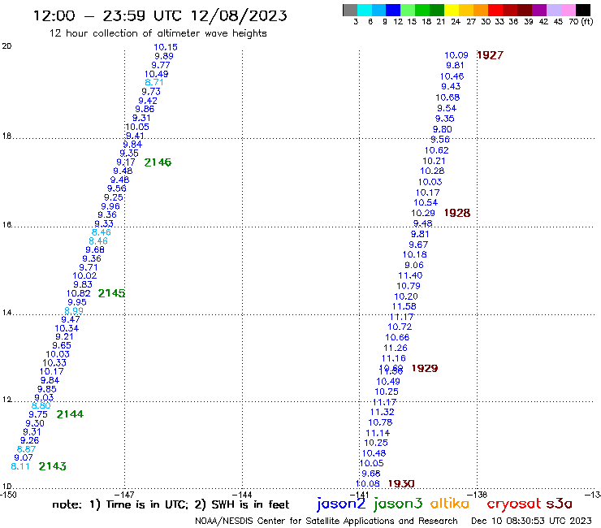
Task: Click the wave height value 10.79
Action: 409,286
